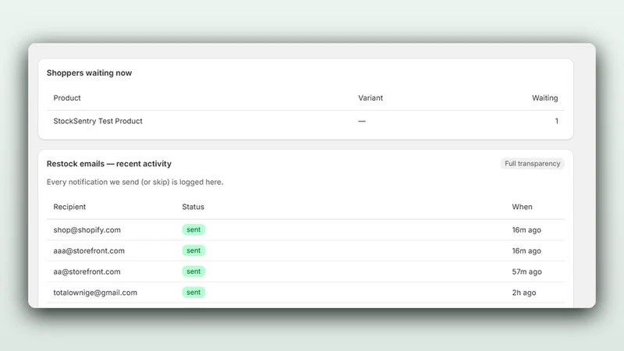Viewport: 624px width, 351px height.
Task: Click the 'Every notification we send' description text
Action: click(135, 182)
